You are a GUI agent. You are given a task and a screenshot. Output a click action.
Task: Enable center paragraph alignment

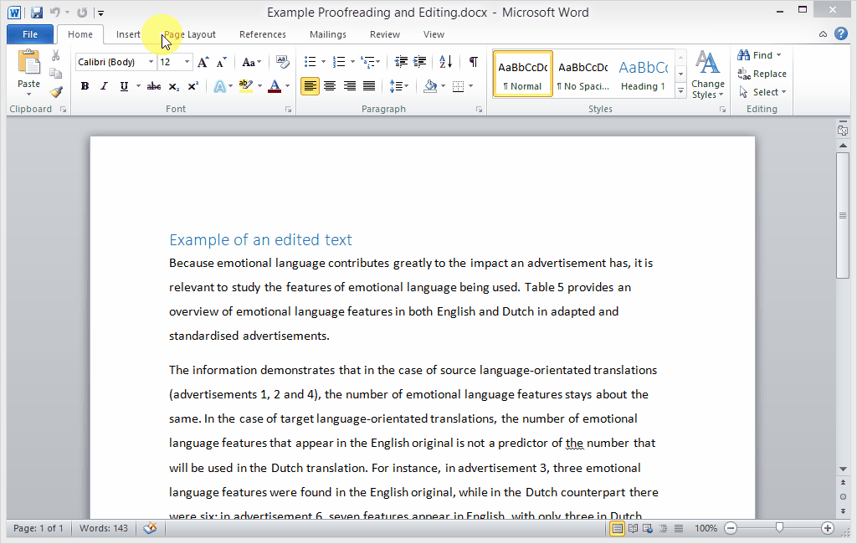(330, 86)
